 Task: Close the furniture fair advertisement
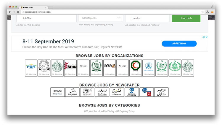tap(207, 37)
